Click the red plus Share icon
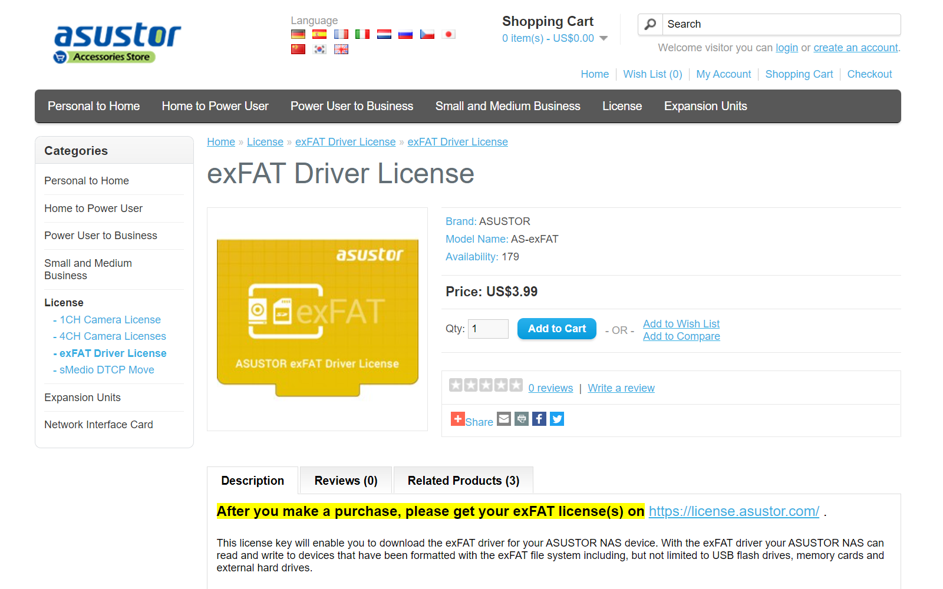 coord(458,419)
